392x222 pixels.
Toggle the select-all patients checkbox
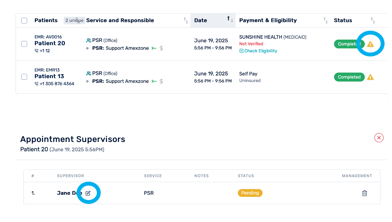pos(24,21)
